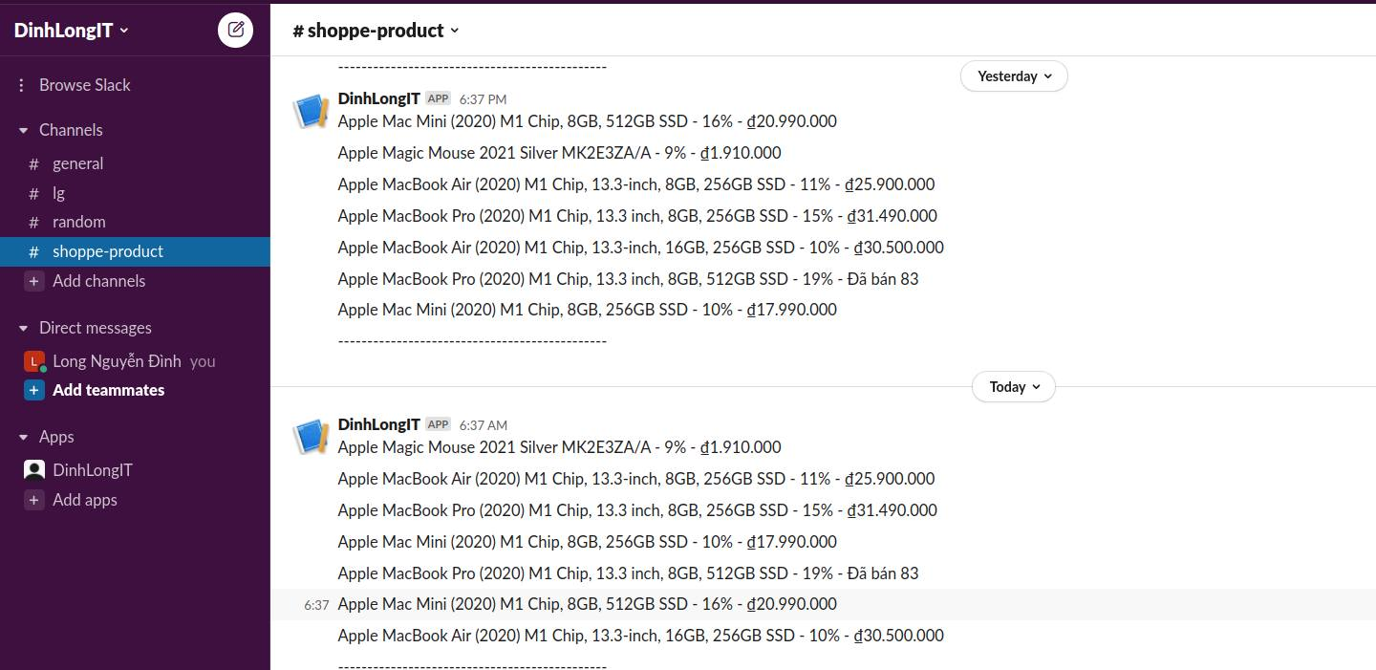
Task: Click DinhLongIT app avatar in sidebar
Action: click(x=34, y=470)
